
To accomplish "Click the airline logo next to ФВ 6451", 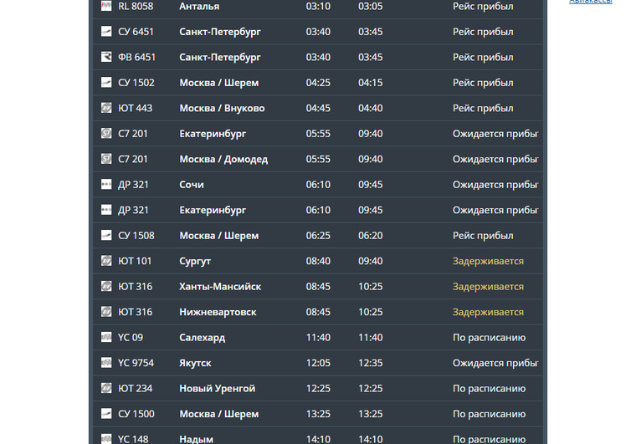I will pyautogui.click(x=106, y=57).
